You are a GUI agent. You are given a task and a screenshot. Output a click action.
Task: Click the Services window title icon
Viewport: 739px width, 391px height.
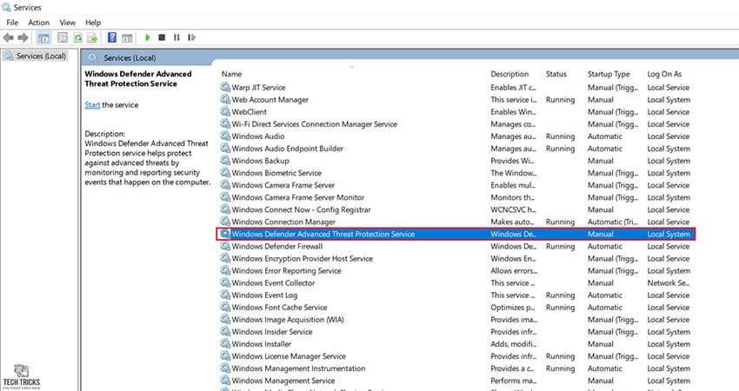pyautogui.click(x=6, y=8)
